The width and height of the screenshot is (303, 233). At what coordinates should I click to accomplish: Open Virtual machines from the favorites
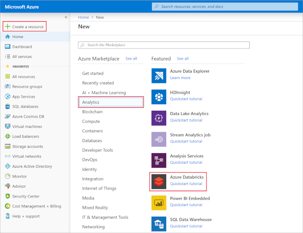[x=27, y=127]
